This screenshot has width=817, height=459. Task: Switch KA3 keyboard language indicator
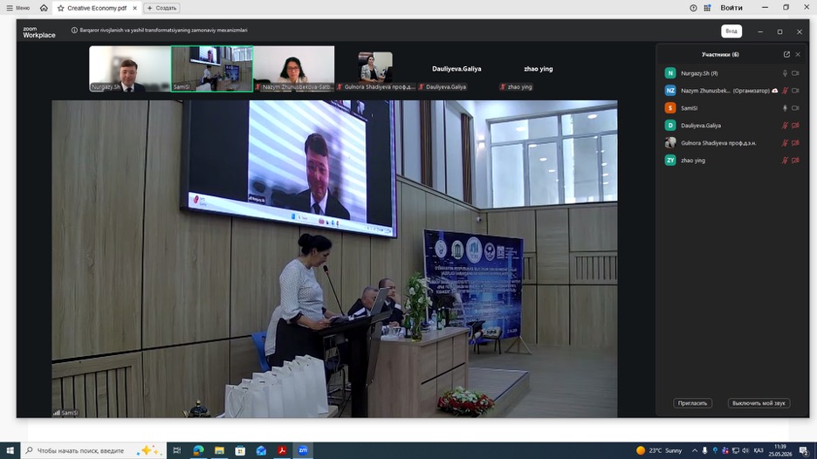[759, 450]
